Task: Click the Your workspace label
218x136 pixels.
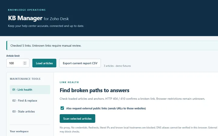Action: (x=19, y=131)
